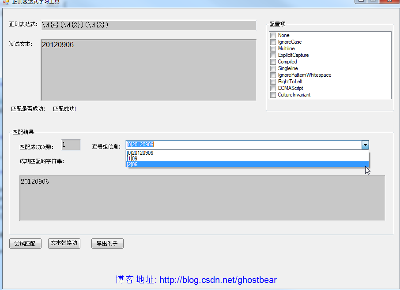Screen dimensions: 400x290
Task: Click the 成功匹配的字符串 label
Action: coord(42,161)
